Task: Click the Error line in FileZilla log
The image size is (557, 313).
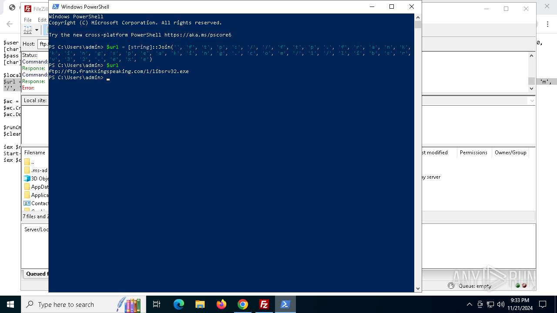Action: click(x=28, y=88)
